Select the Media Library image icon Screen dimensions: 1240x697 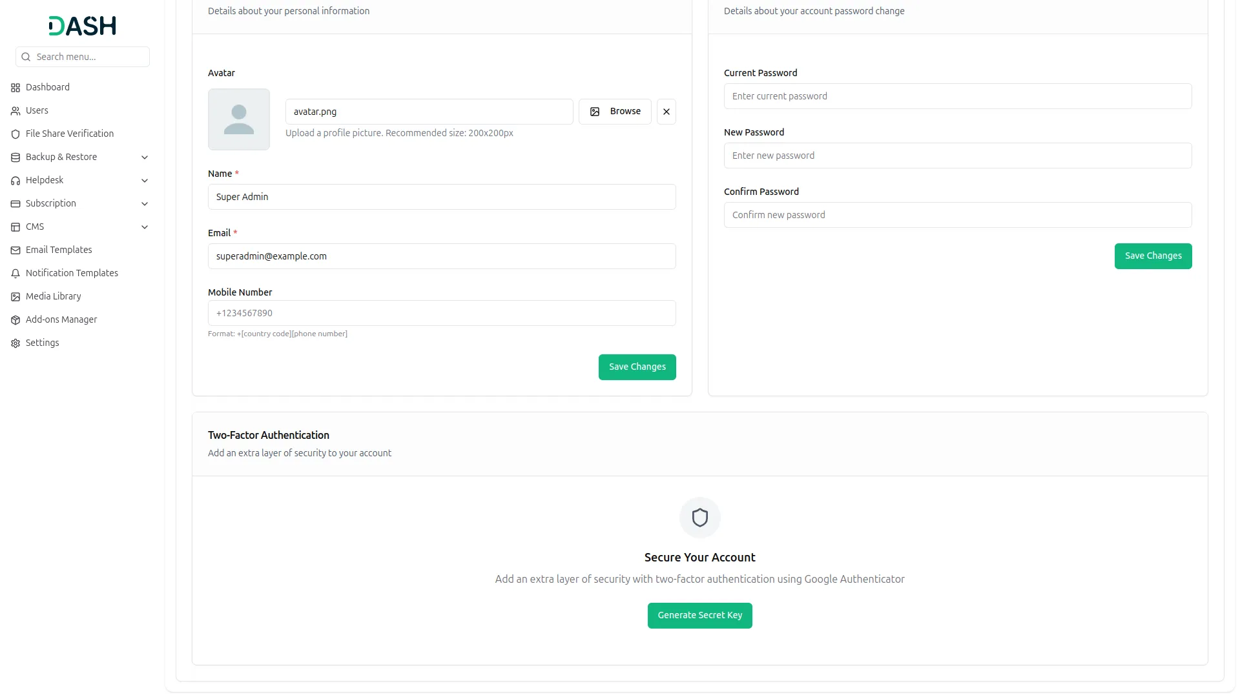click(x=15, y=296)
